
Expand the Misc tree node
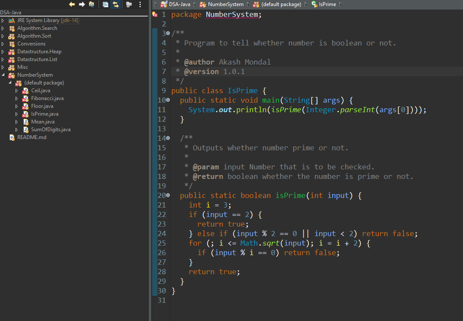click(3, 67)
